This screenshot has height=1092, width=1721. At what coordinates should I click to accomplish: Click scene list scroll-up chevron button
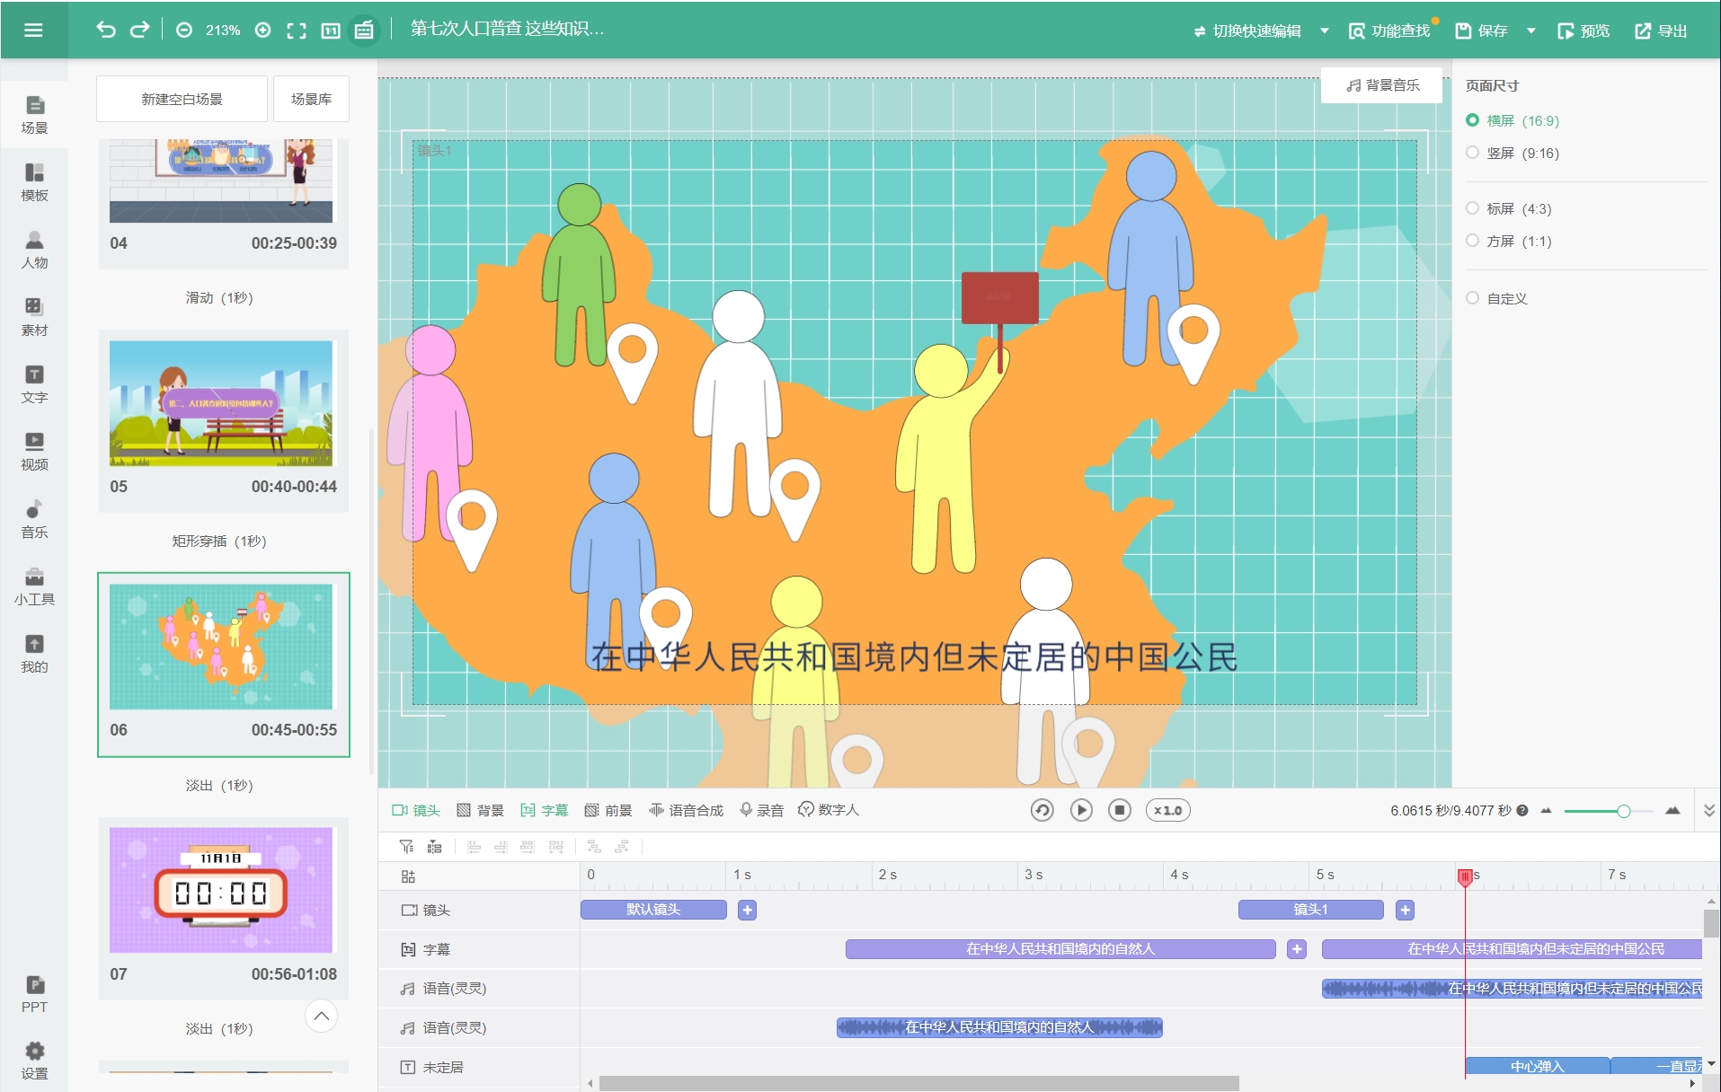click(x=321, y=1016)
